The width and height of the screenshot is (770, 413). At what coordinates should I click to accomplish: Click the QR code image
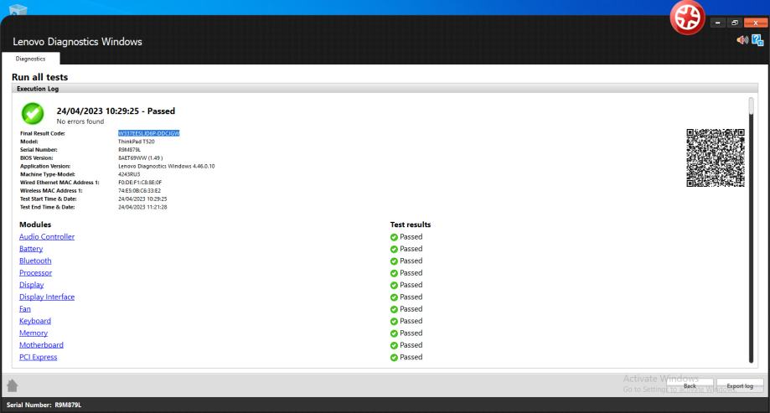click(716, 157)
